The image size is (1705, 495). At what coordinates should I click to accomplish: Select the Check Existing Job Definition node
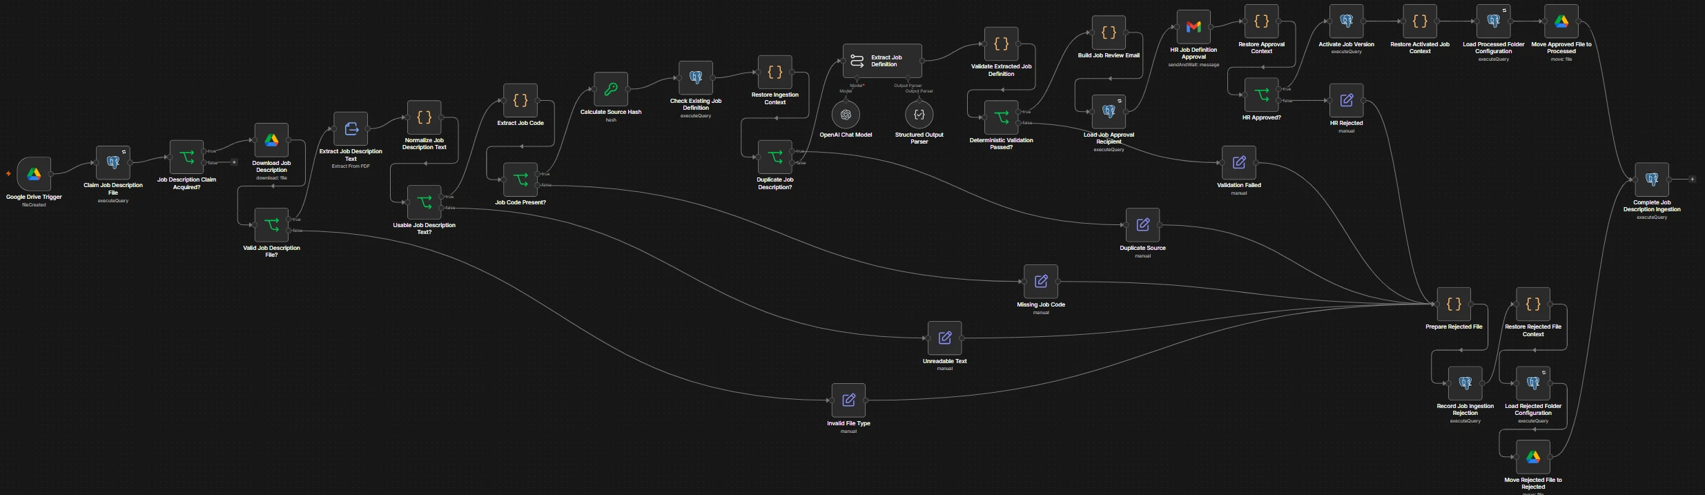pos(696,78)
